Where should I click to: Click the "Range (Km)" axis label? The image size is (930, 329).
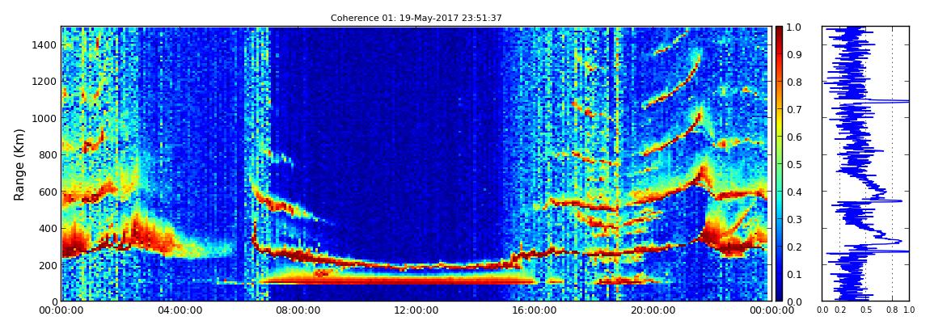19,164
